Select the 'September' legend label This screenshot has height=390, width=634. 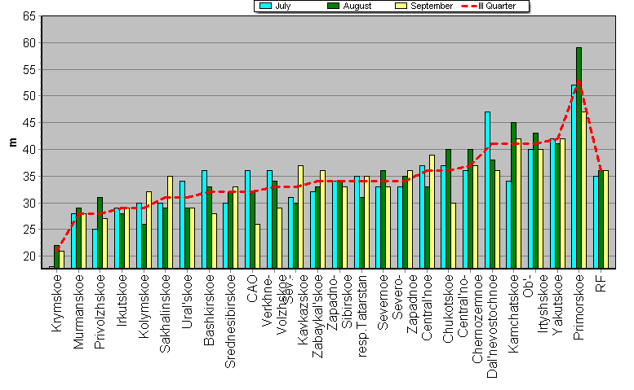pyautogui.click(x=432, y=6)
